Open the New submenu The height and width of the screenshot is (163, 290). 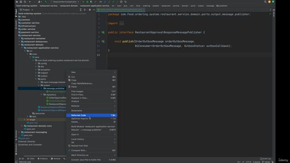pyautogui.click(x=92, y=72)
